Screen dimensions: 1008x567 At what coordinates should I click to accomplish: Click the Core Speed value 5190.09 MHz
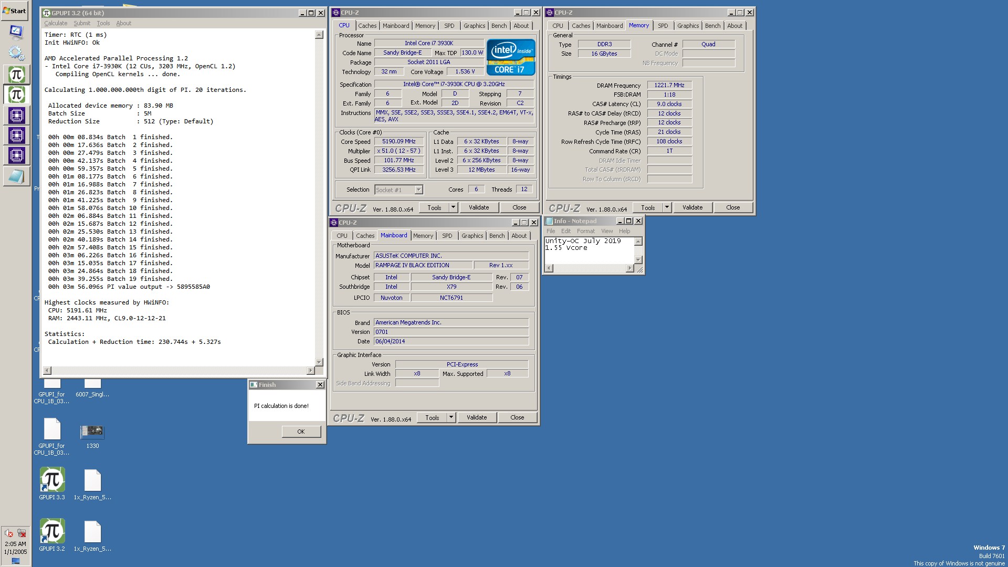coord(399,142)
